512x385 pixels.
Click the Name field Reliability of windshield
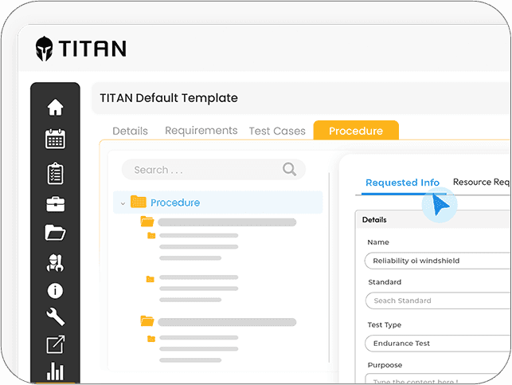pyautogui.click(x=438, y=261)
